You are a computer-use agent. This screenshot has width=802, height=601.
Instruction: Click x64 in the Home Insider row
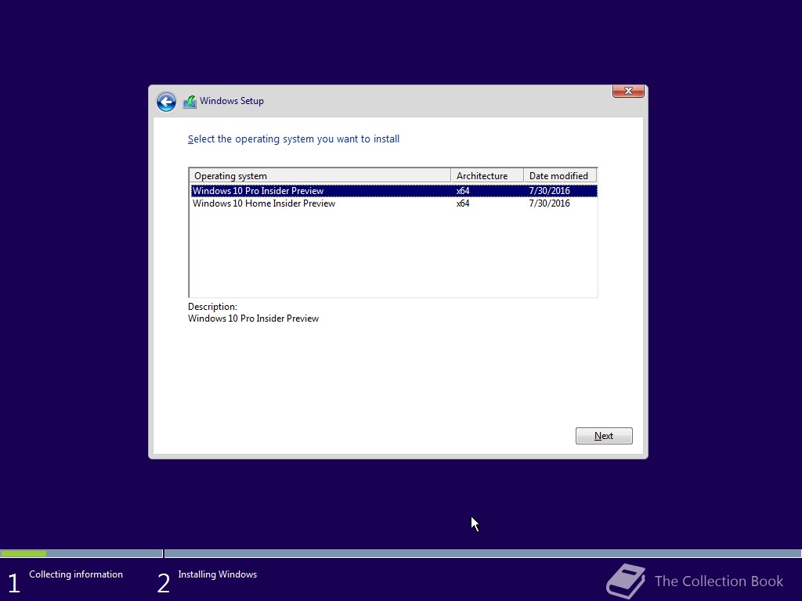click(463, 203)
